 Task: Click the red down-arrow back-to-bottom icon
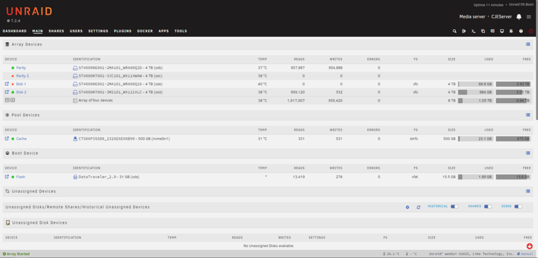point(529,246)
